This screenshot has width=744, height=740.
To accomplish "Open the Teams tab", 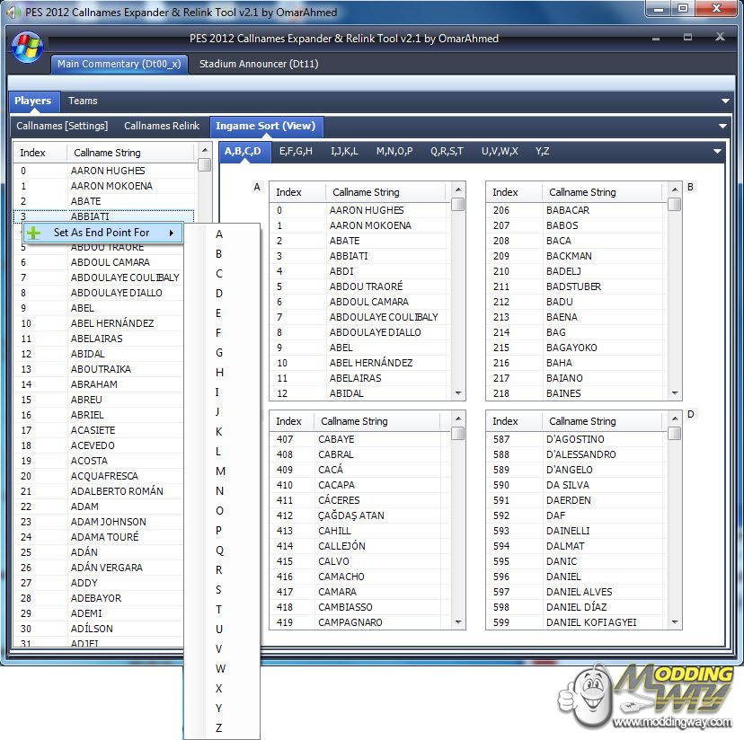I will pos(83,101).
